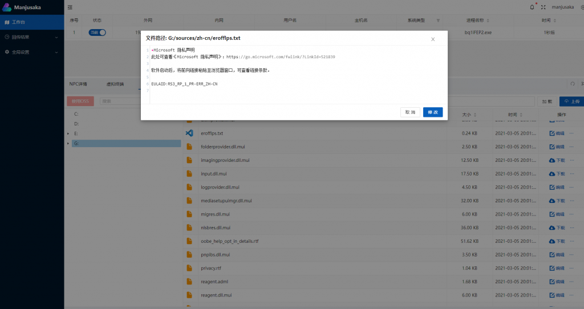Click the blue 上传 upload button

pyautogui.click(x=571, y=101)
